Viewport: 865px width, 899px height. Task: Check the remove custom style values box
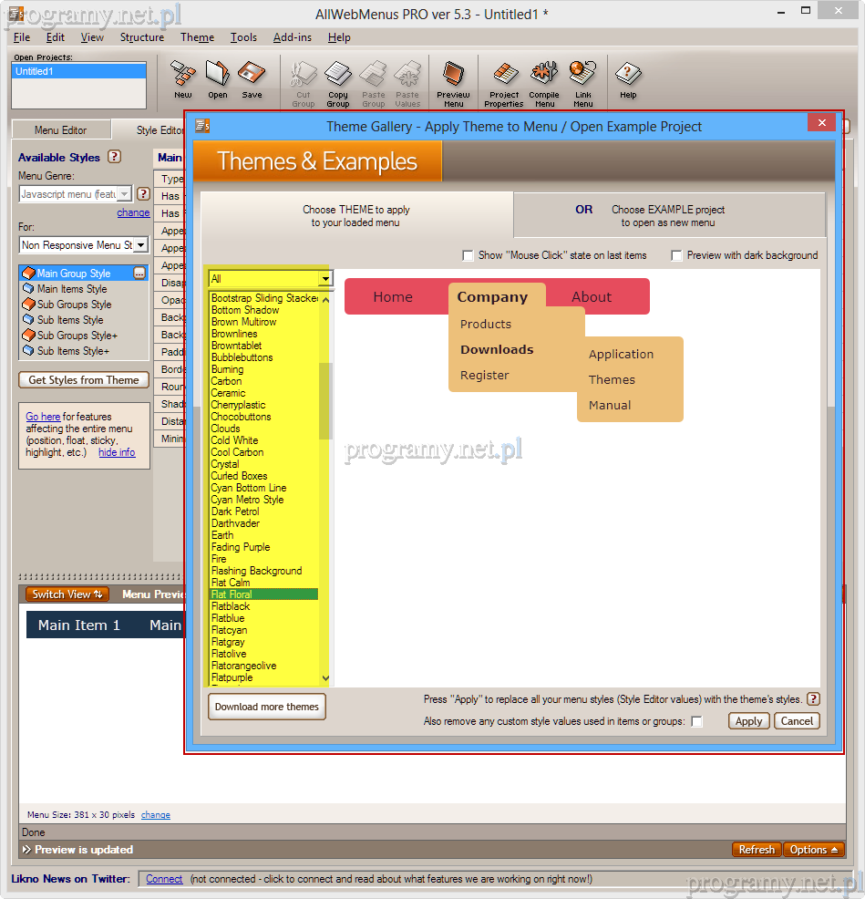click(x=697, y=722)
